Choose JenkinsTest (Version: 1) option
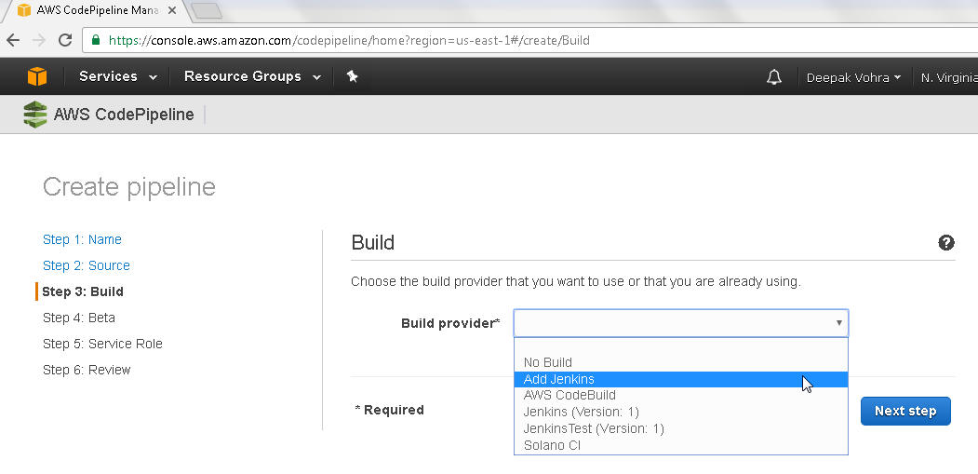 pos(680,429)
